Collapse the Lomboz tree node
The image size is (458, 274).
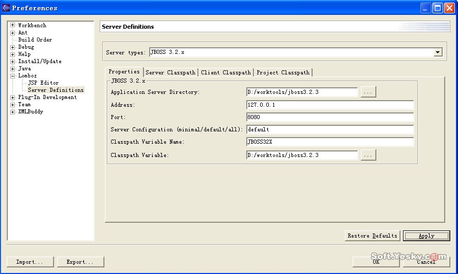click(12, 75)
